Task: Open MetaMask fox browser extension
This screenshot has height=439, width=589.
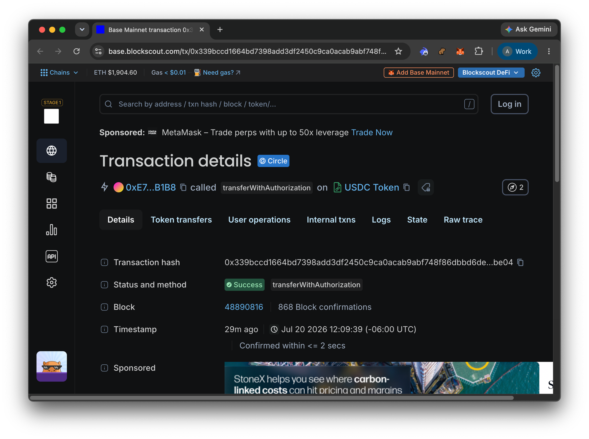Action: click(x=460, y=51)
